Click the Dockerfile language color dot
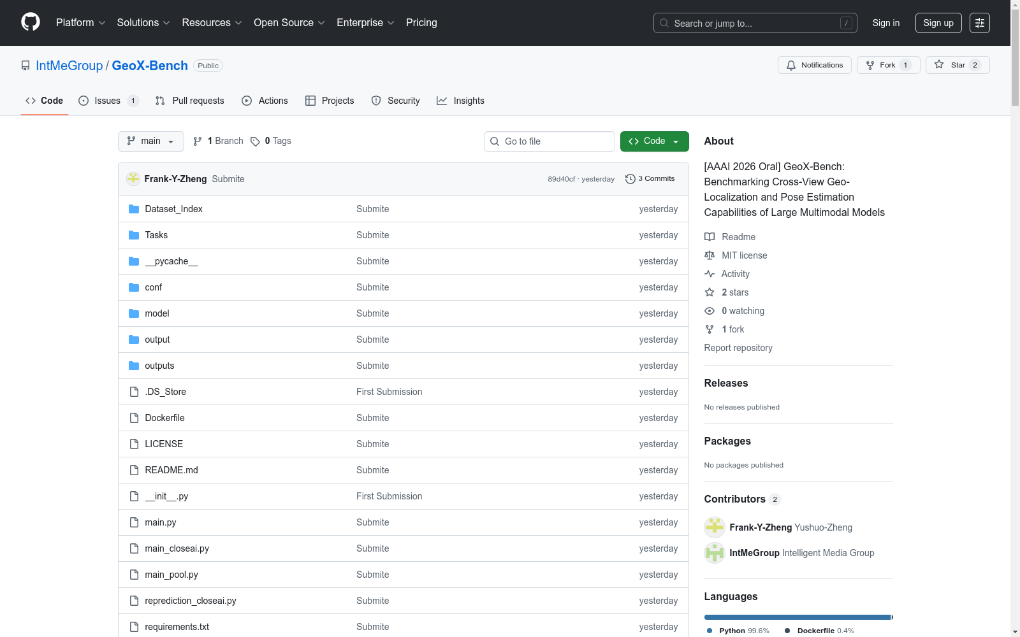The width and height of the screenshot is (1020, 637). click(787, 631)
